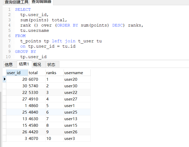Click the username column header
The height and width of the screenshot is (147, 189).
[x=77, y=73]
